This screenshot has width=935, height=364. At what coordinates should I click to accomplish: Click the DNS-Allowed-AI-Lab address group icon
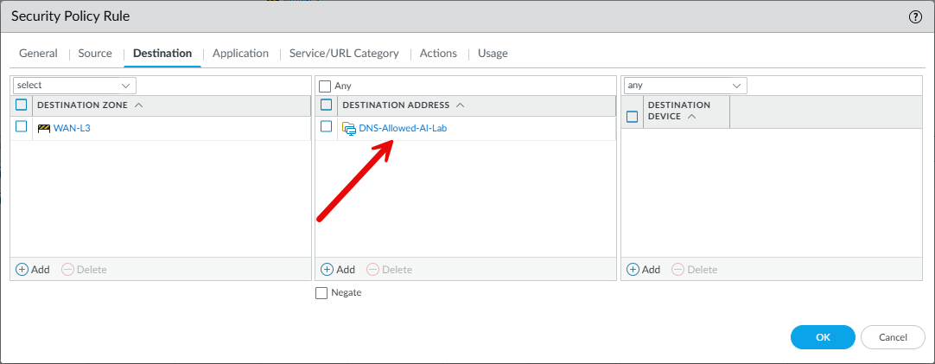[349, 128]
